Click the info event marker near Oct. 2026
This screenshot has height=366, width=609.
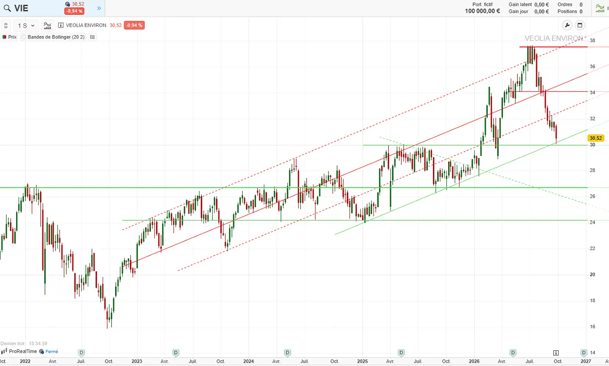point(556,353)
